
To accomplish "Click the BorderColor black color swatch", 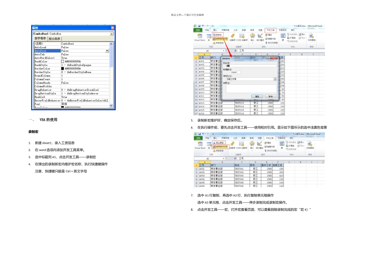I will [62, 69].
